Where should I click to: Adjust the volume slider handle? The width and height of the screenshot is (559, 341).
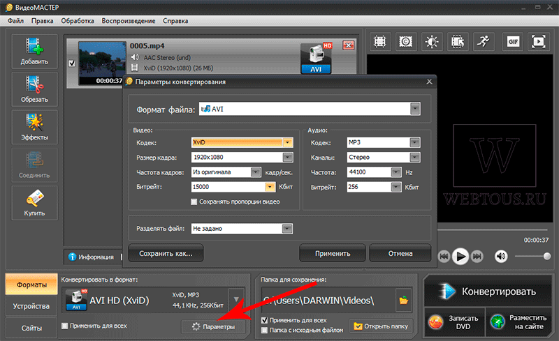547,257
